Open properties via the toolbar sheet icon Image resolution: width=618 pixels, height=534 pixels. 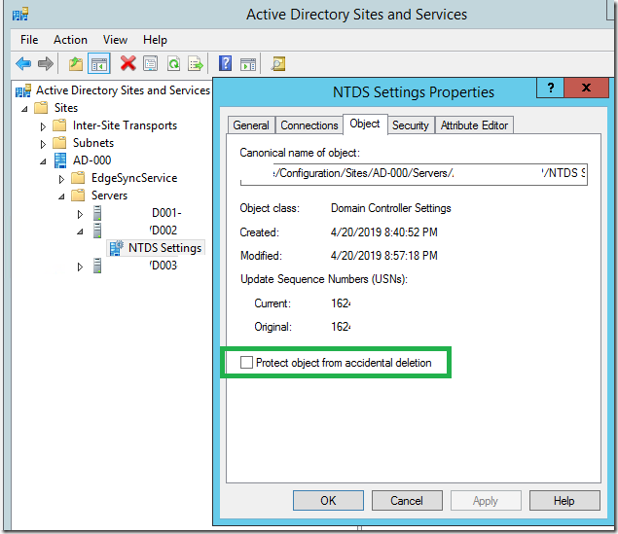(150, 63)
